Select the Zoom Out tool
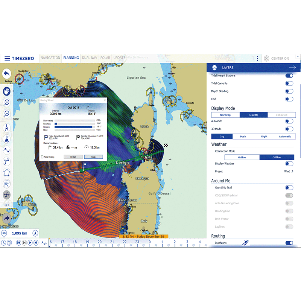 pyautogui.click(x=7, y=113)
